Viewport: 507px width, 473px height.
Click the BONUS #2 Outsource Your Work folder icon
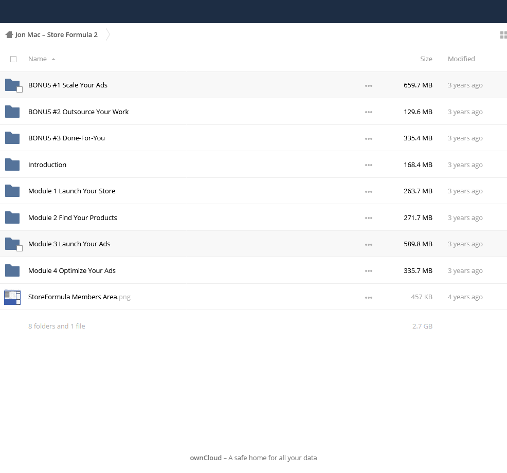(x=12, y=112)
